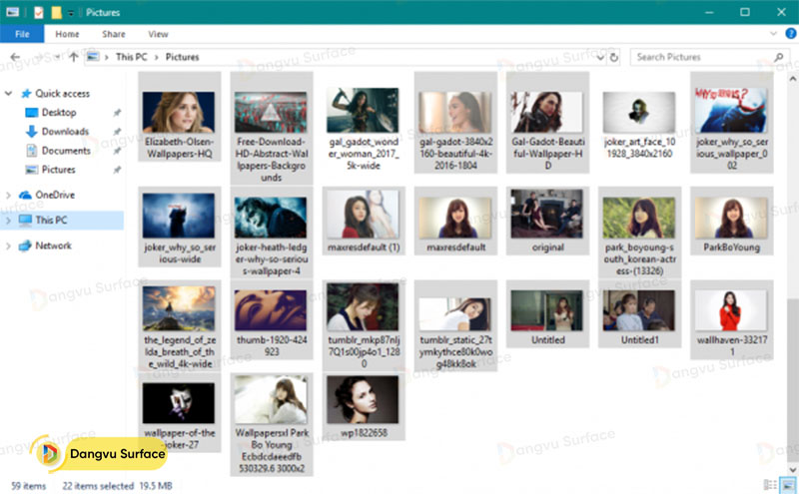799x494 pixels.
Task: Collapse the Quick access tree node
Action: pos(10,94)
